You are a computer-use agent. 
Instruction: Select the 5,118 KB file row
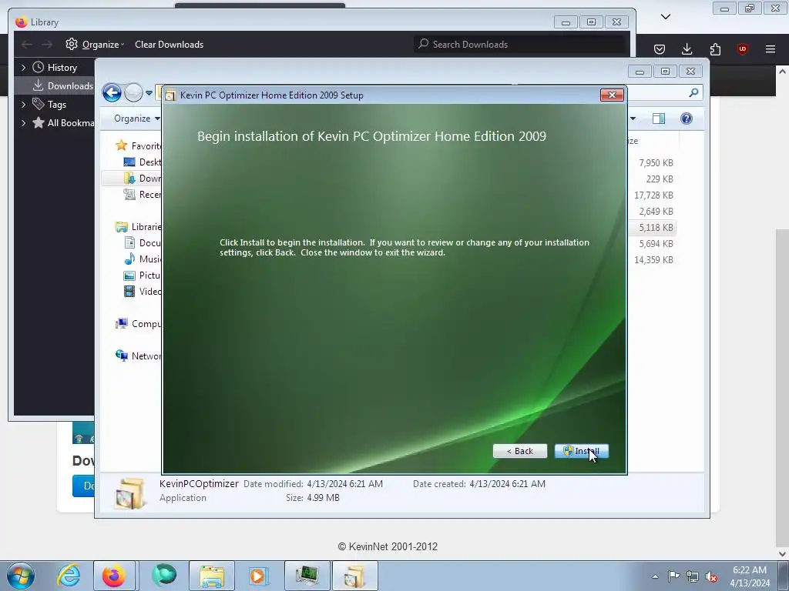click(x=652, y=228)
